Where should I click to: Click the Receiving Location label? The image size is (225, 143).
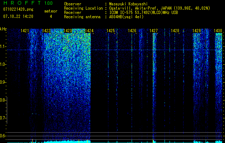(x=83, y=8)
